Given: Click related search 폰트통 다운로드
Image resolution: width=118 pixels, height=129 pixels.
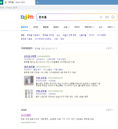Looking at the screenshot, I should point(33,35).
